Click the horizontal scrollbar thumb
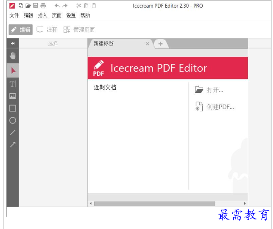 pyautogui.click(x=155, y=204)
